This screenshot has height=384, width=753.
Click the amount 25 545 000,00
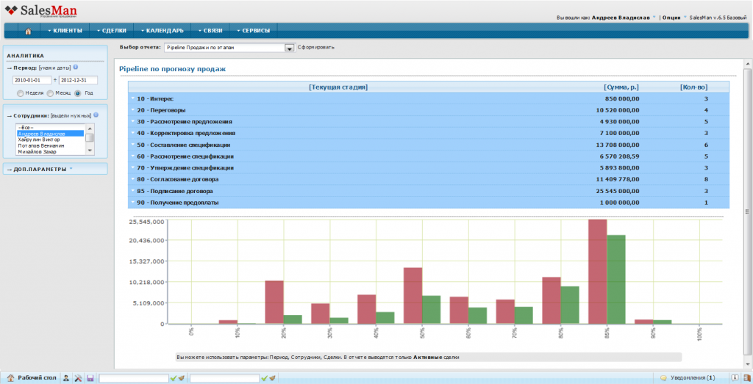tap(618, 191)
